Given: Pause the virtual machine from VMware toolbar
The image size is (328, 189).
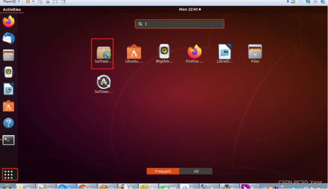Looking at the screenshot, I should pyautogui.click(x=28, y=2).
